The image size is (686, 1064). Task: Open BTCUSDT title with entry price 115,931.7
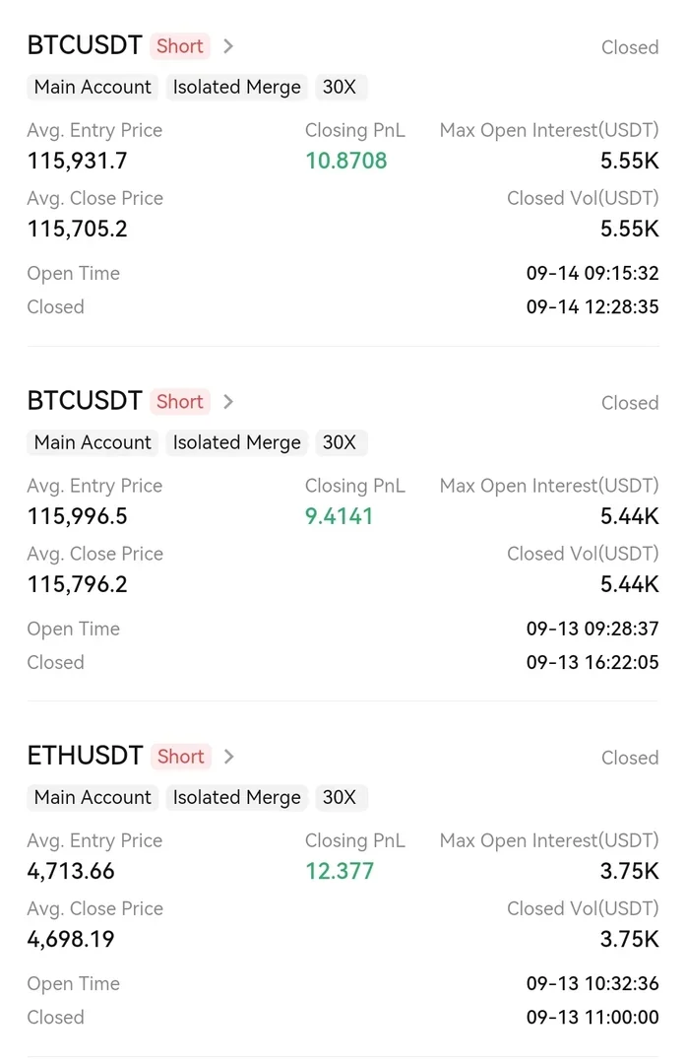coord(85,46)
